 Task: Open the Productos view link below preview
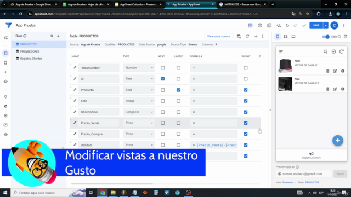point(287,182)
